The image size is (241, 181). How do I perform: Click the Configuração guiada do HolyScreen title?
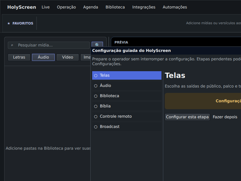tap(131, 50)
